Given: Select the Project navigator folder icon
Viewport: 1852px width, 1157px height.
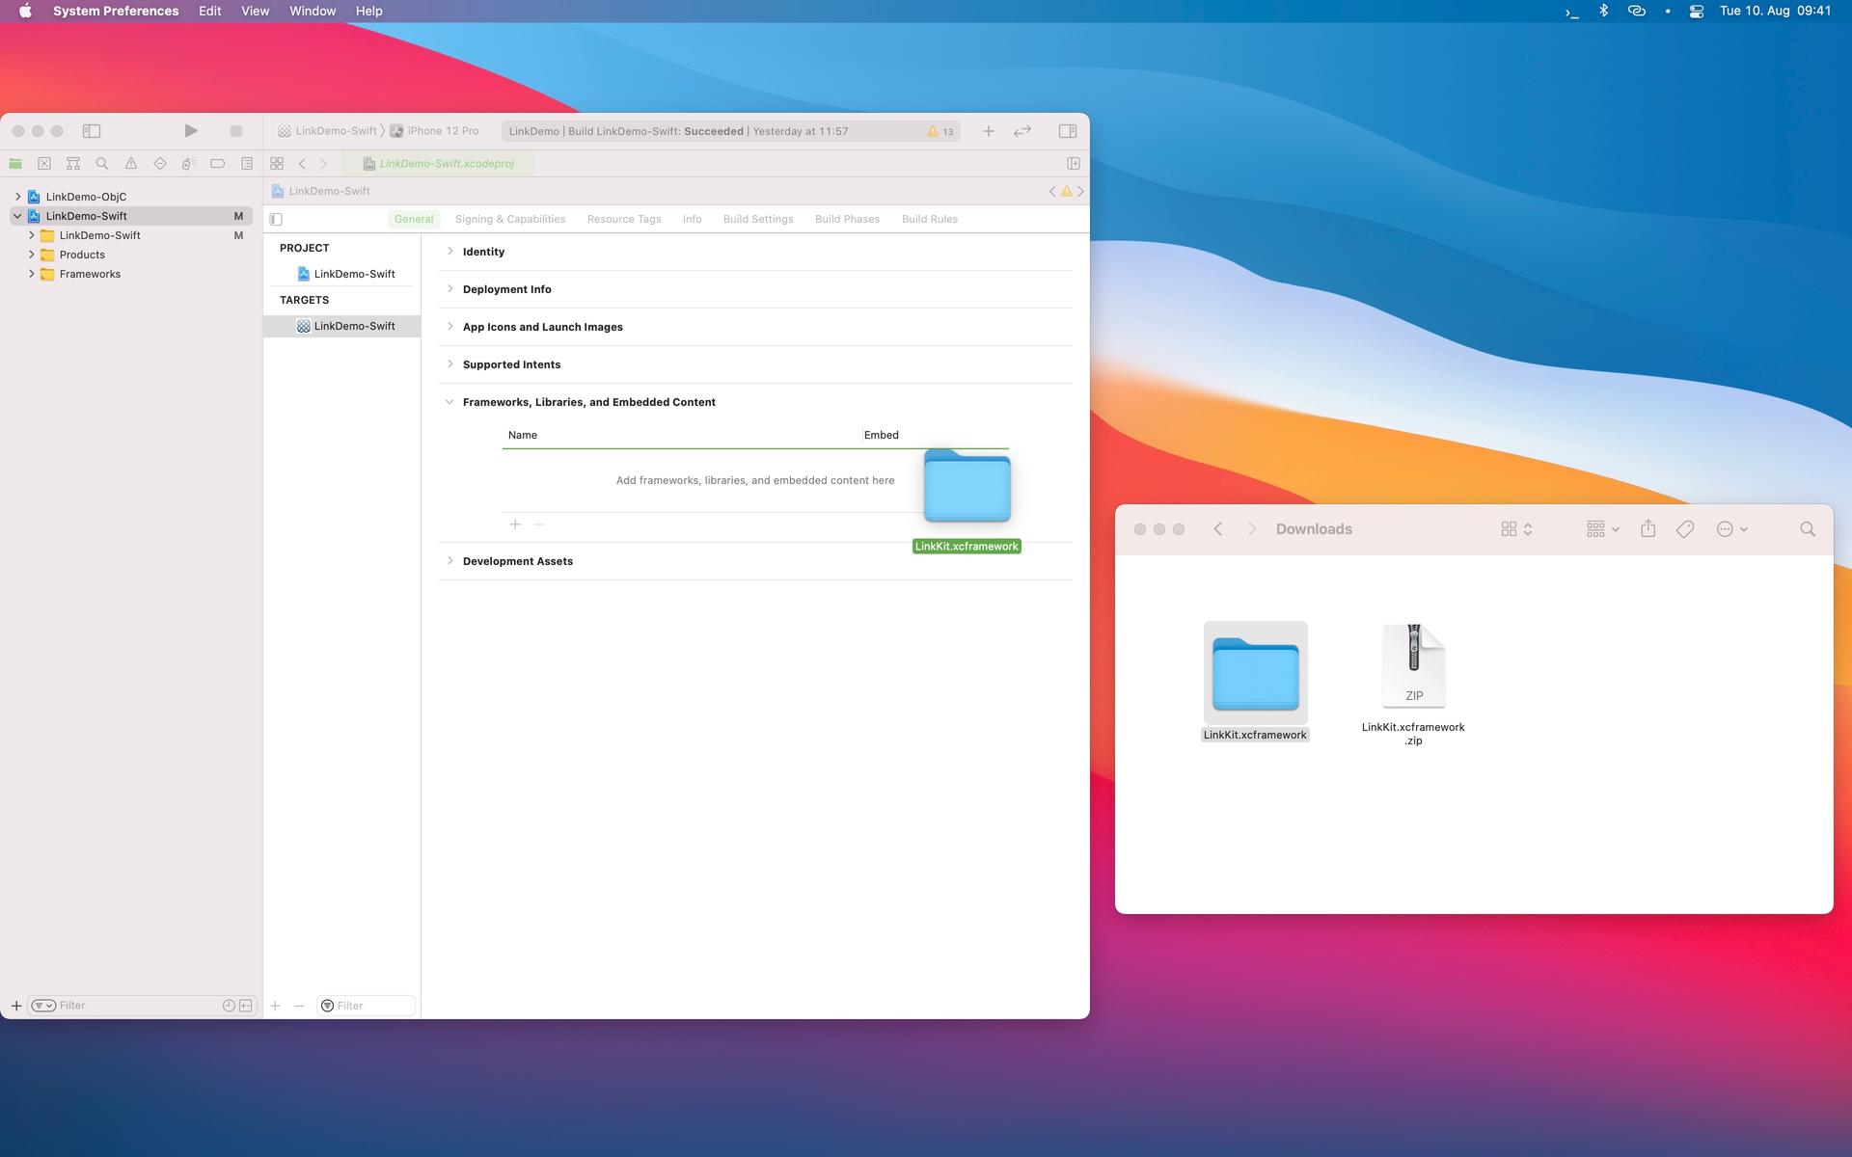Looking at the screenshot, I should (15, 164).
